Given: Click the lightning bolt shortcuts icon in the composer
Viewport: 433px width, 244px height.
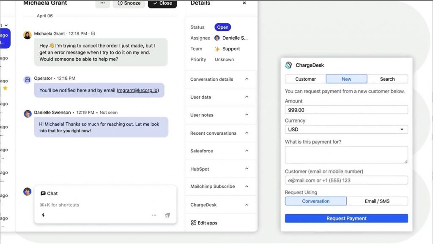Looking at the screenshot, I should [43, 215].
